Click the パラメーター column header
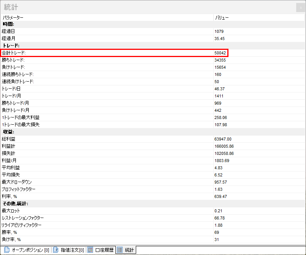 coord(13,17)
